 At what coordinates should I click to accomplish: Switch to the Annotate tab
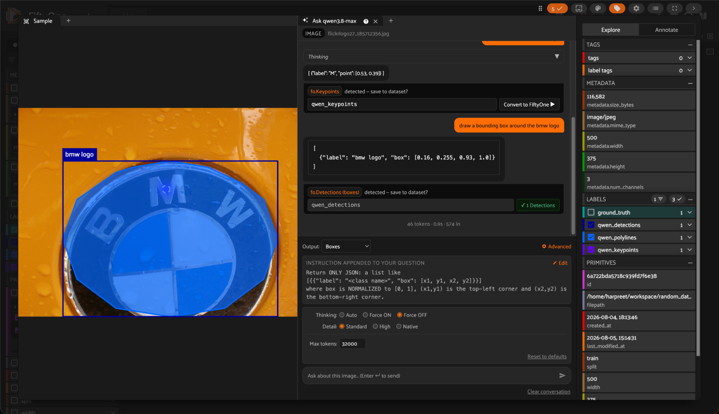point(666,30)
